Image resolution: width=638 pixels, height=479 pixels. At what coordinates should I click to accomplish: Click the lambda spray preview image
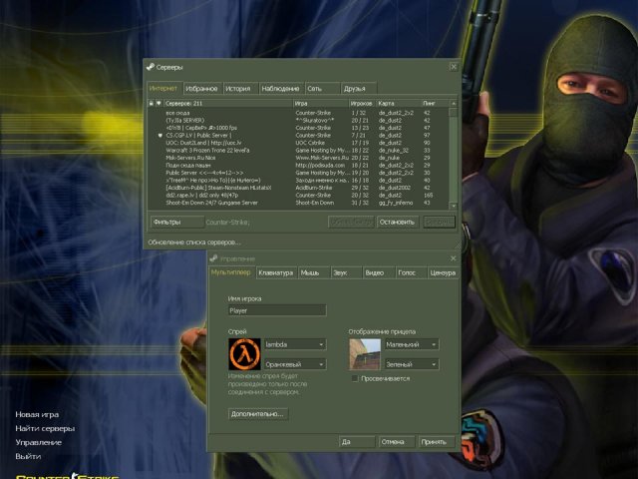coord(244,354)
